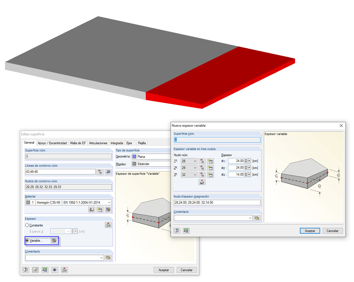This screenshot has width=354, height=282.
Task: Open comment library in Editar superficie dialog
Action: tap(108, 258)
